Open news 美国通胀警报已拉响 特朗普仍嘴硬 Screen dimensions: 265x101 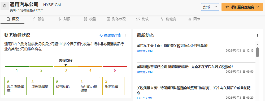185,67
